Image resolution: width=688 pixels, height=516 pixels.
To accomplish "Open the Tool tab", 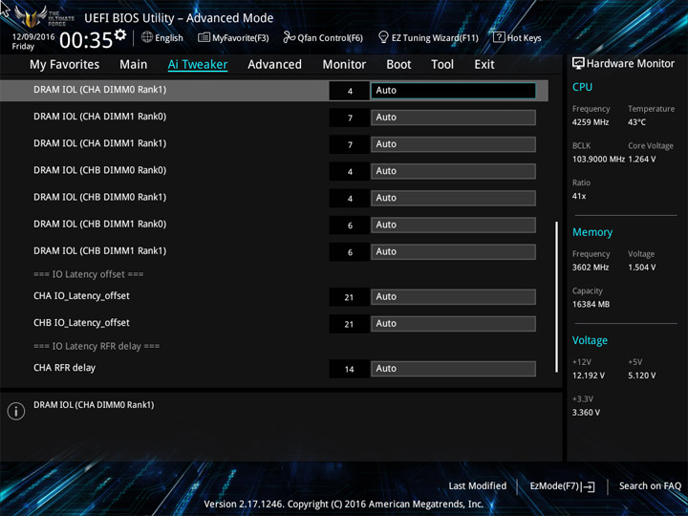I will 442,65.
